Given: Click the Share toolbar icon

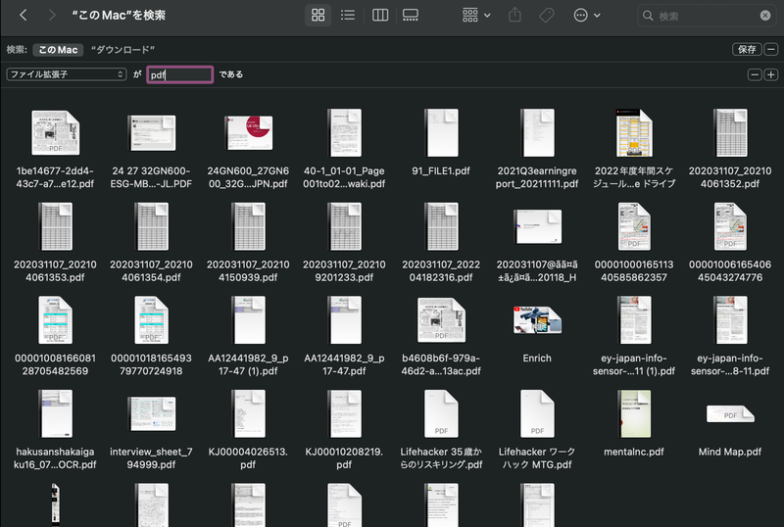Looking at the screenshot, I should pos(514,15).
